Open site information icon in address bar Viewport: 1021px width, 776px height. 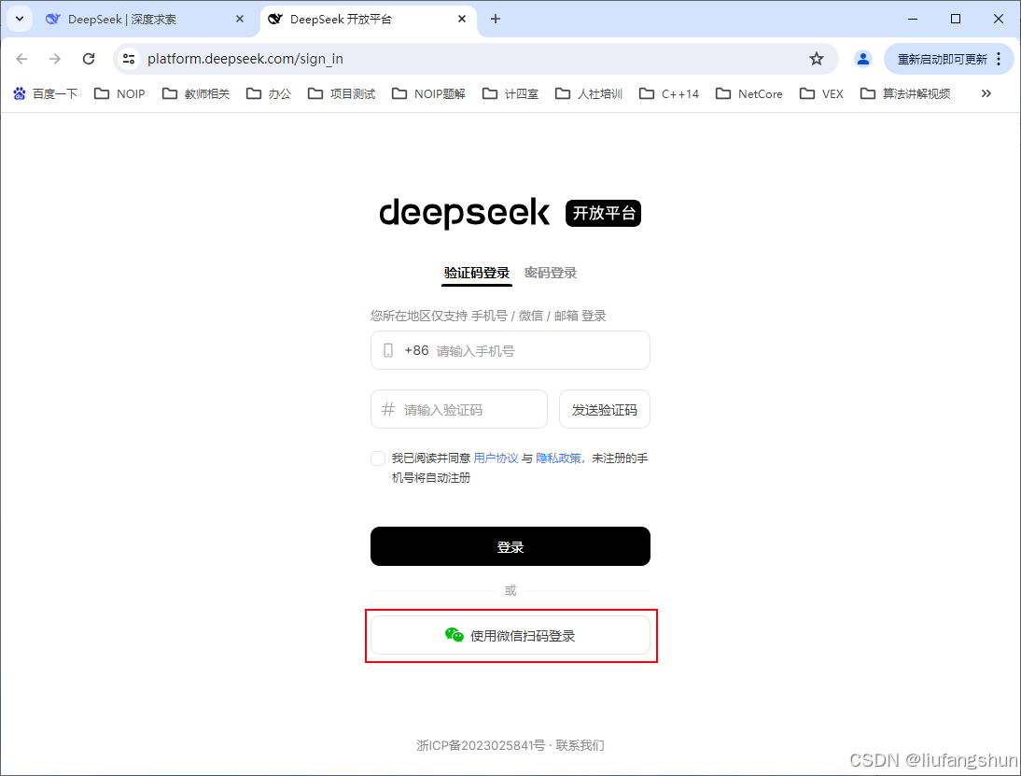point(129,59)
